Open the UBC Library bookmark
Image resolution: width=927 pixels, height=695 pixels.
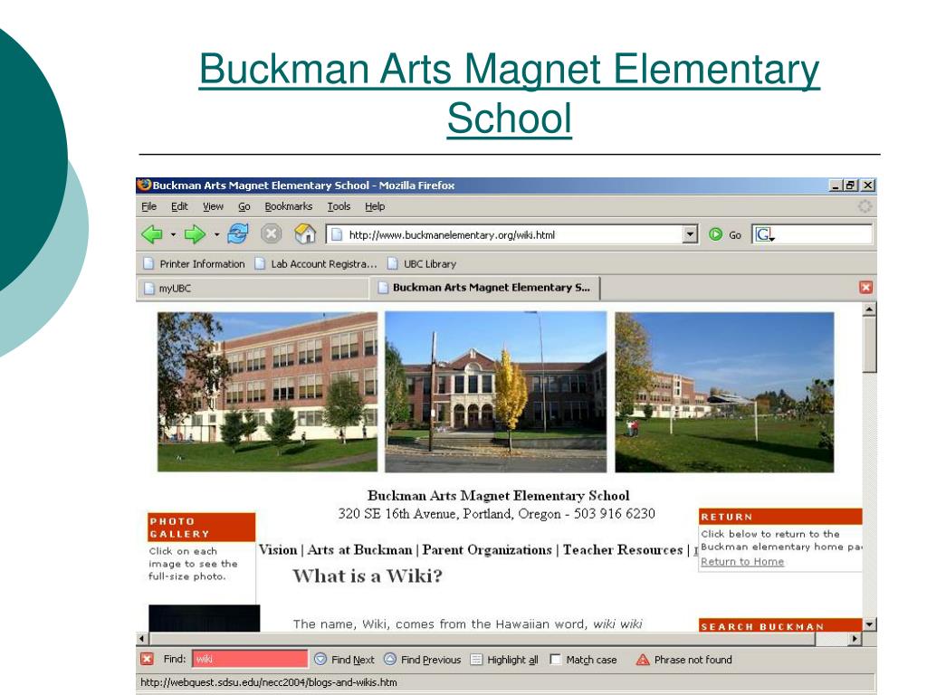tap(422, 263)
